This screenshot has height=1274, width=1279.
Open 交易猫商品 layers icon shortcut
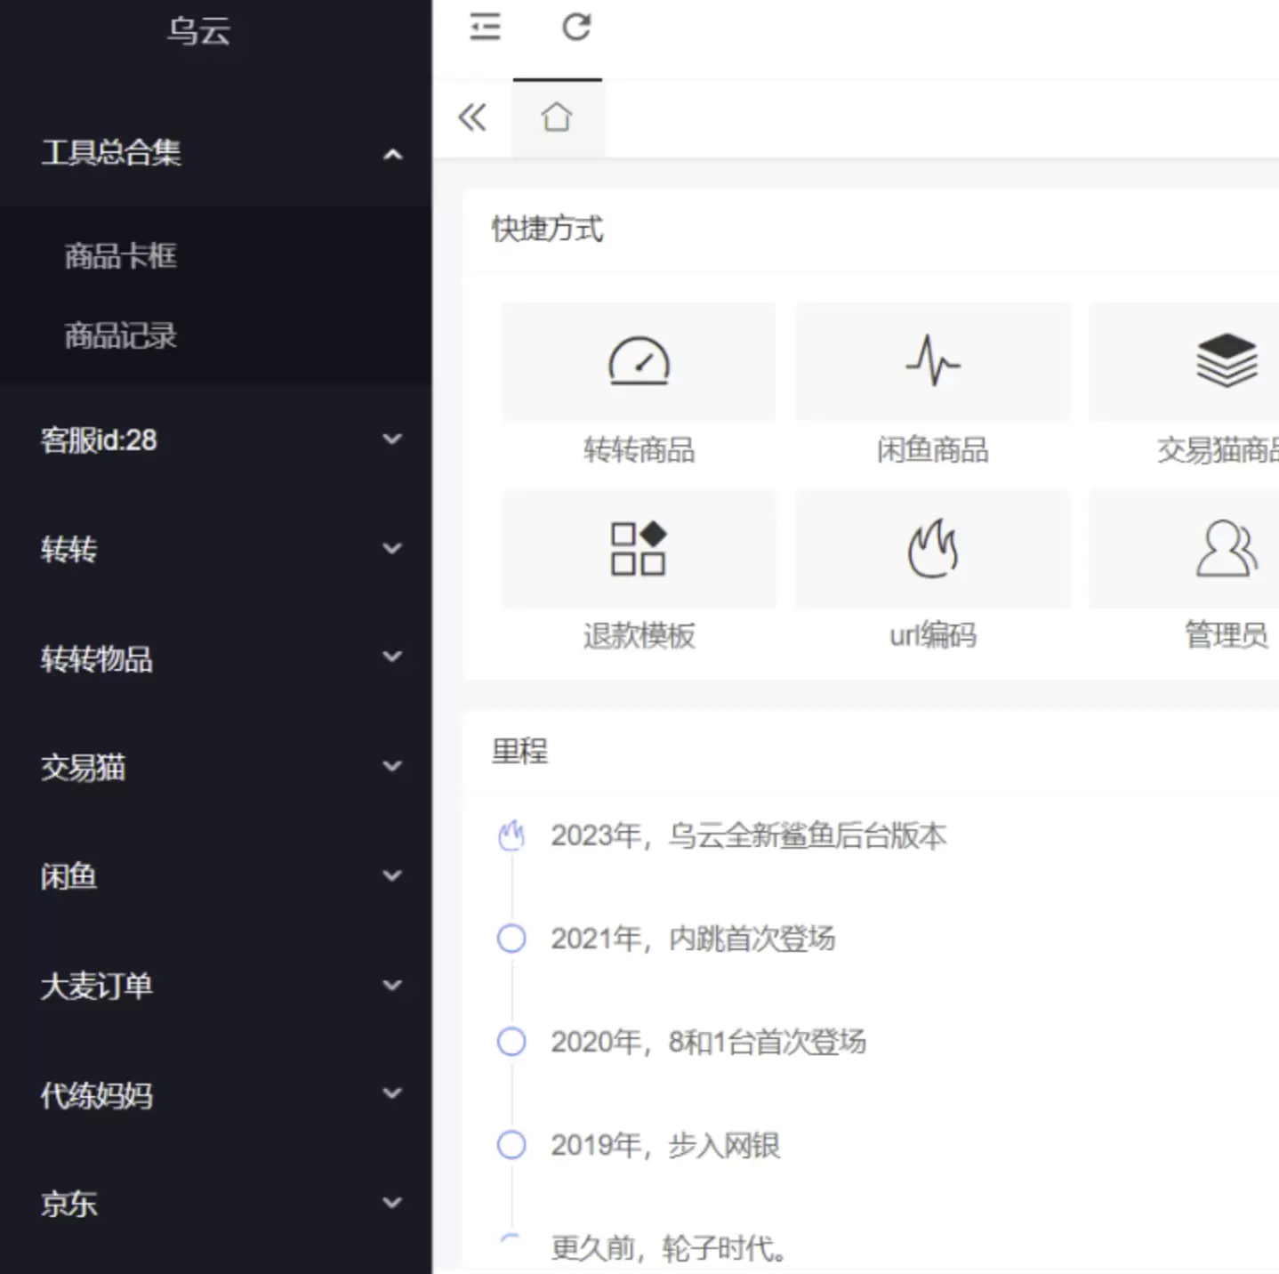coord(1227,361)
